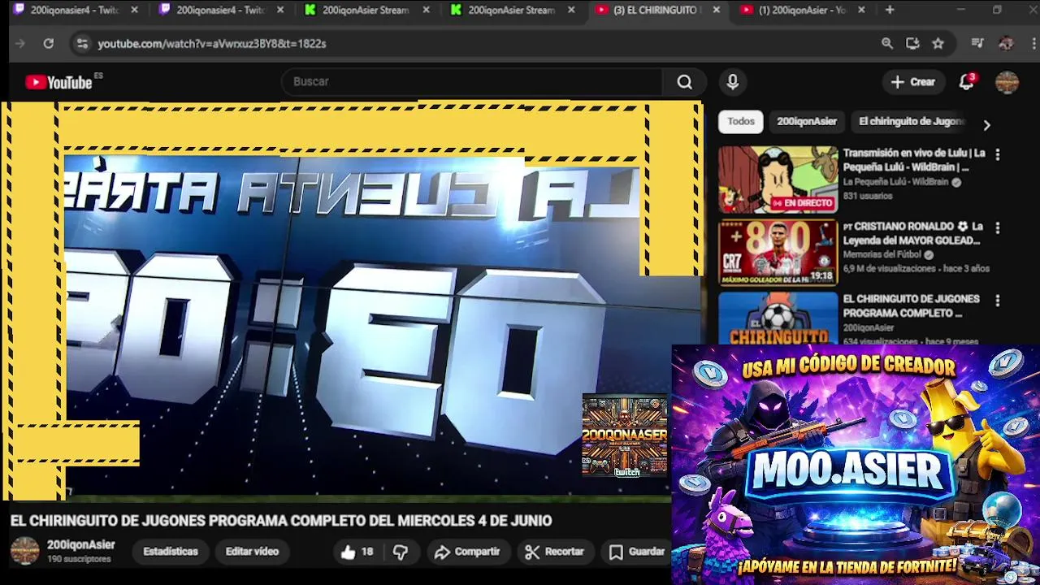Click the Editar vídeo button

252,552
